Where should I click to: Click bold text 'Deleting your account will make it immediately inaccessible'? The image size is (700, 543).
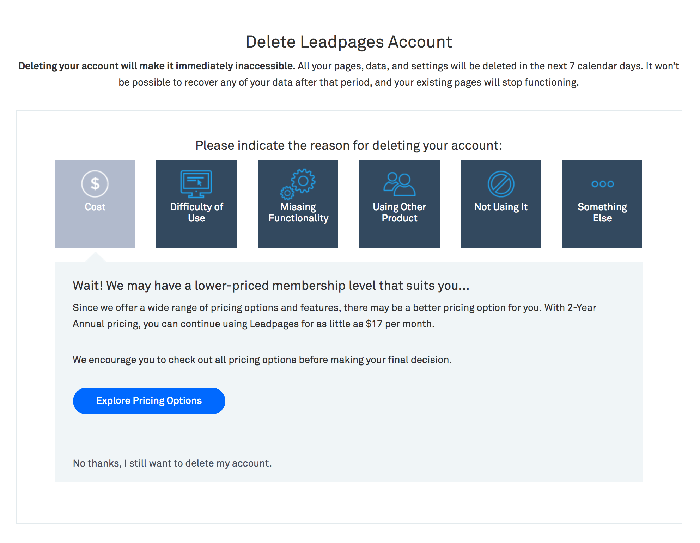pos(157,66)
